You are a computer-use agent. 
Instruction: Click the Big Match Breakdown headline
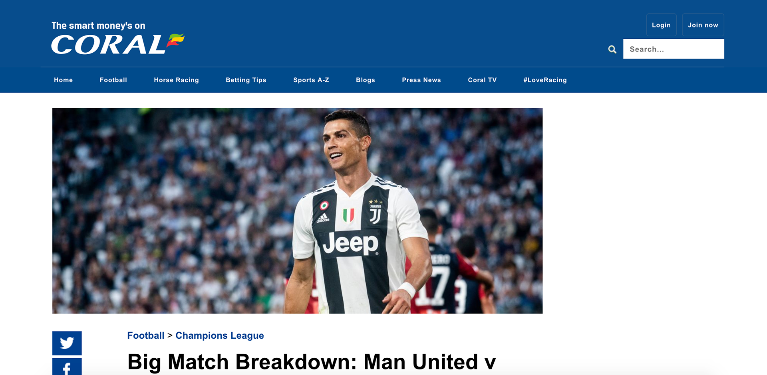[x=312, y=362]
